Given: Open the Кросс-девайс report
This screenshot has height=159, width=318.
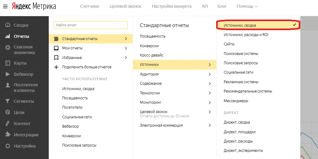Looking at the screenshot, I should click(x=152, y=55).
